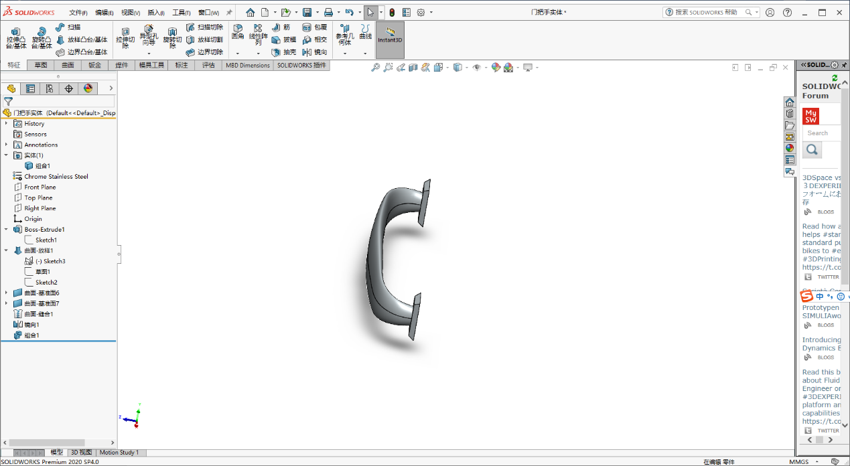This screenshot has height=466, width=850.
Task: Select the 拉伸凸台/基体 extrude boss tool
Action: click(16, 39)
